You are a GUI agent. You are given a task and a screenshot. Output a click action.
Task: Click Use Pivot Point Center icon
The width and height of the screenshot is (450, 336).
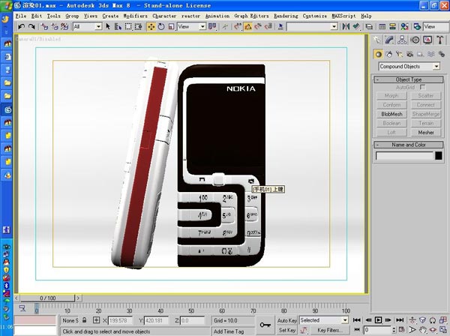pos(212,27)
